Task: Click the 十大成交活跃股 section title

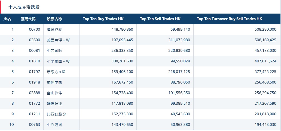Action: tap(24, 7)
